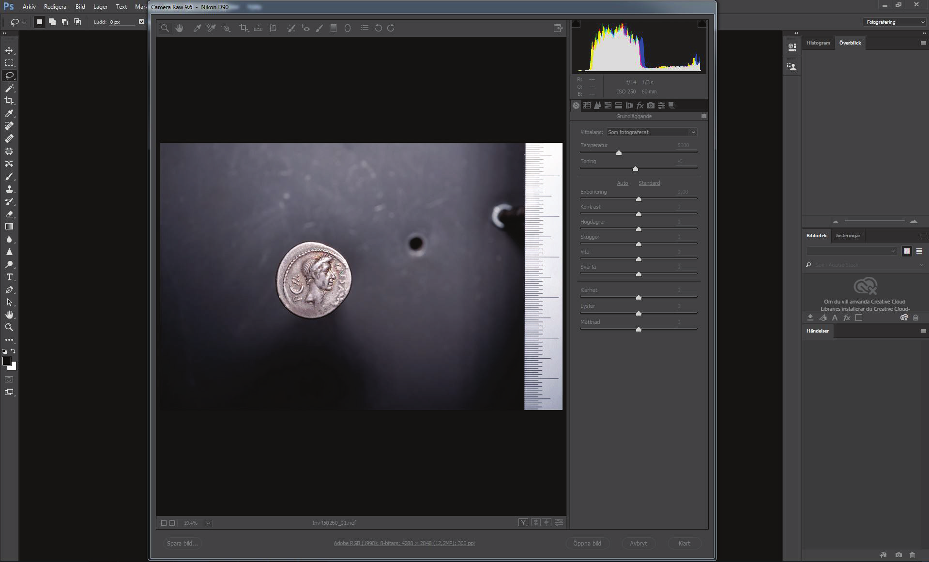
Task: Click the Auto tone link
Action: click(x=623, y=183)
